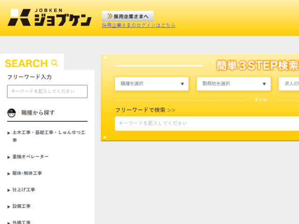This screenshot has width=299, height=224.
Task: Click the 職種から探す section heading
Action: [38, 112]
